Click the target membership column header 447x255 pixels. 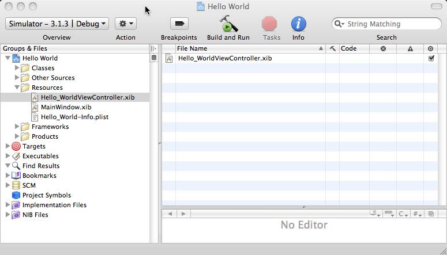click(x=431, y=49)
